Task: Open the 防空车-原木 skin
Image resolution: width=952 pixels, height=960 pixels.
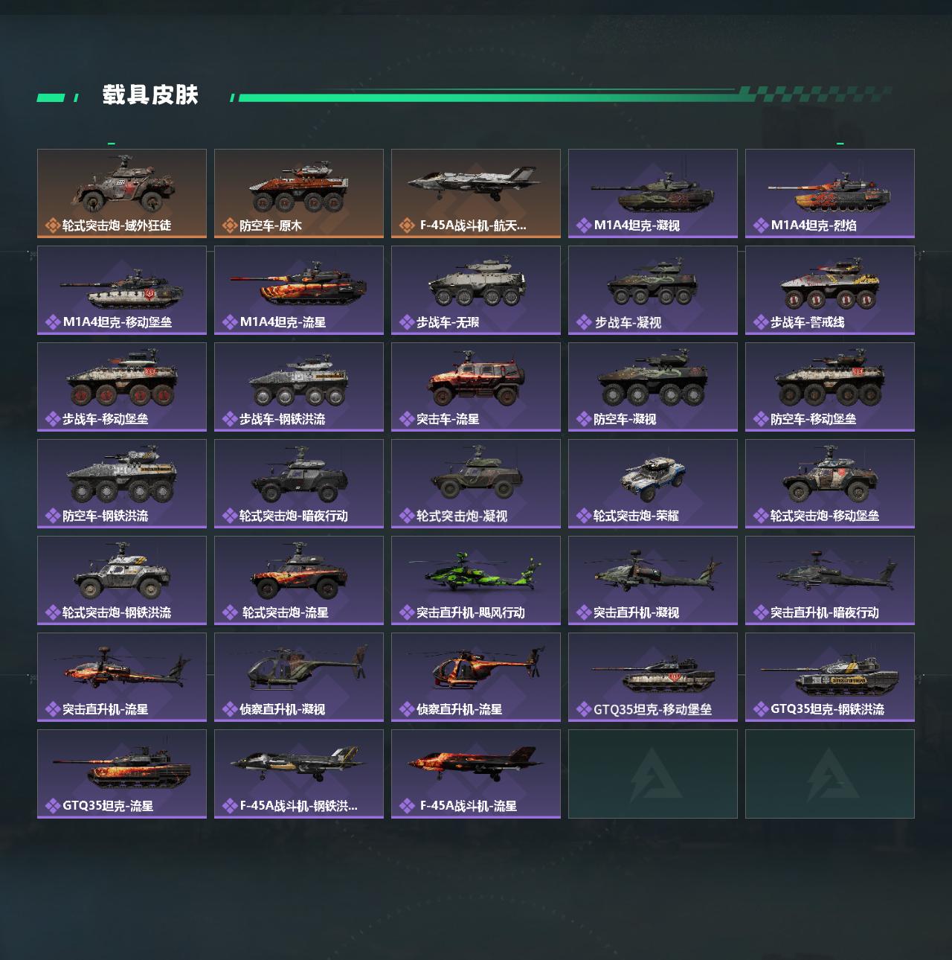Action: coord(299,193)
